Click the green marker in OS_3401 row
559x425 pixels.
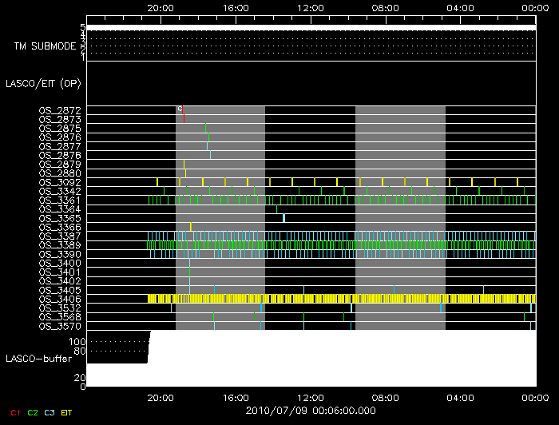point(190,272)
